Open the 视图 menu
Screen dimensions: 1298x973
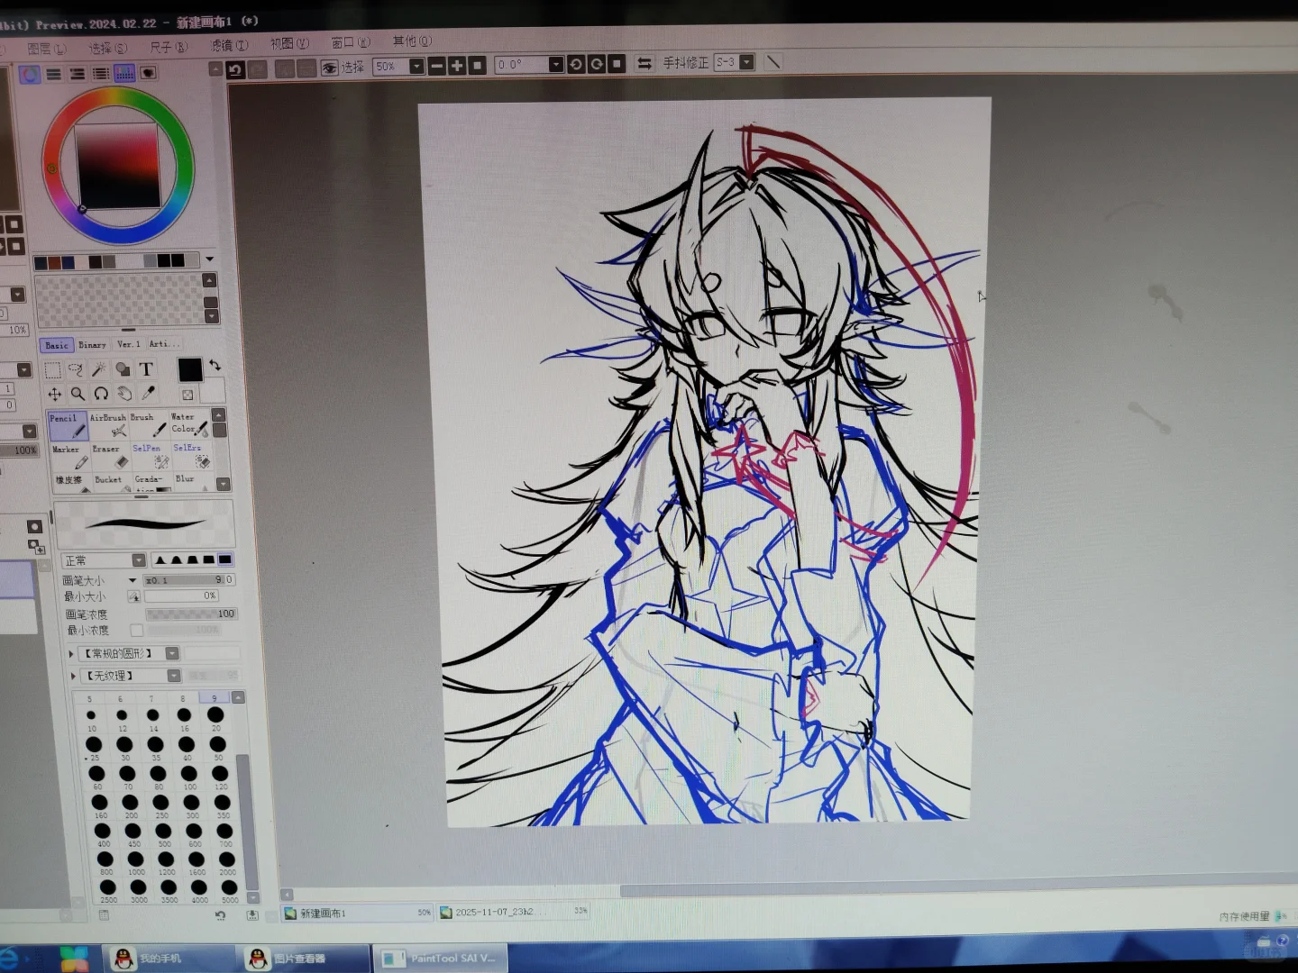tap(289, 43)
